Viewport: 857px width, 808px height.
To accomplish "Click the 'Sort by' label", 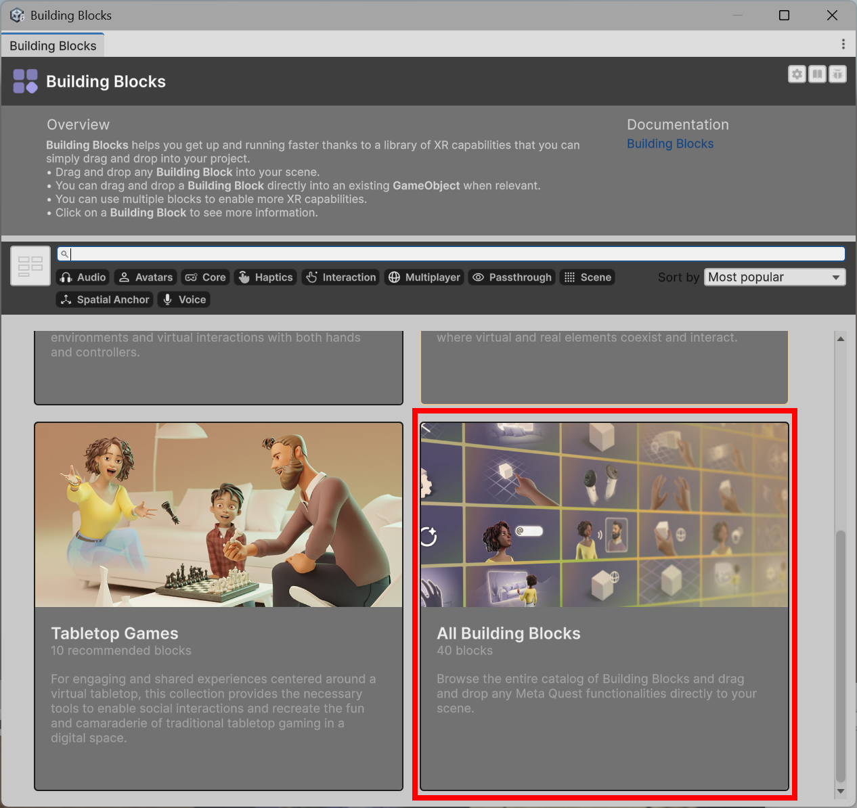I will [x=678, y=277].
